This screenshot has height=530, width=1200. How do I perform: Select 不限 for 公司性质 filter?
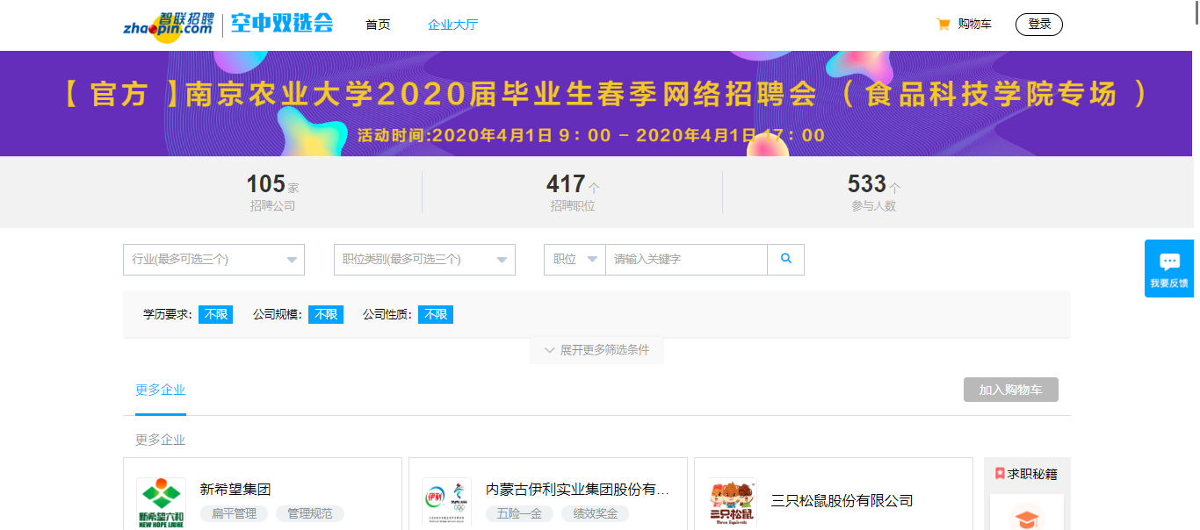coord(435,314)
